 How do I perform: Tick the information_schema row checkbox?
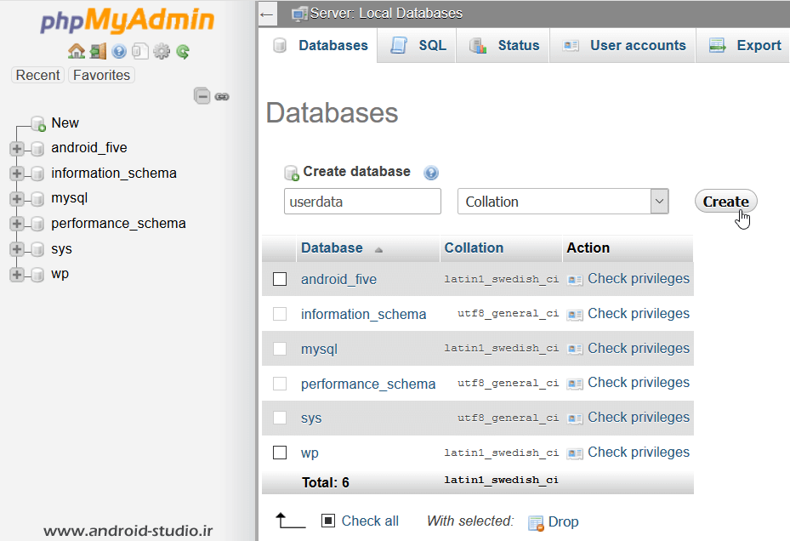click(x=280, y=314)
